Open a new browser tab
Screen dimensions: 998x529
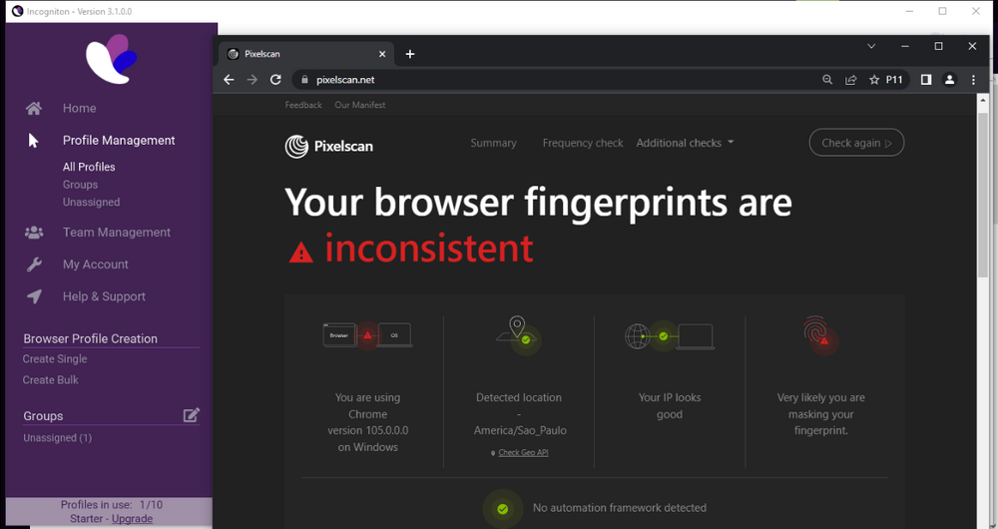[x=410, y=54]
